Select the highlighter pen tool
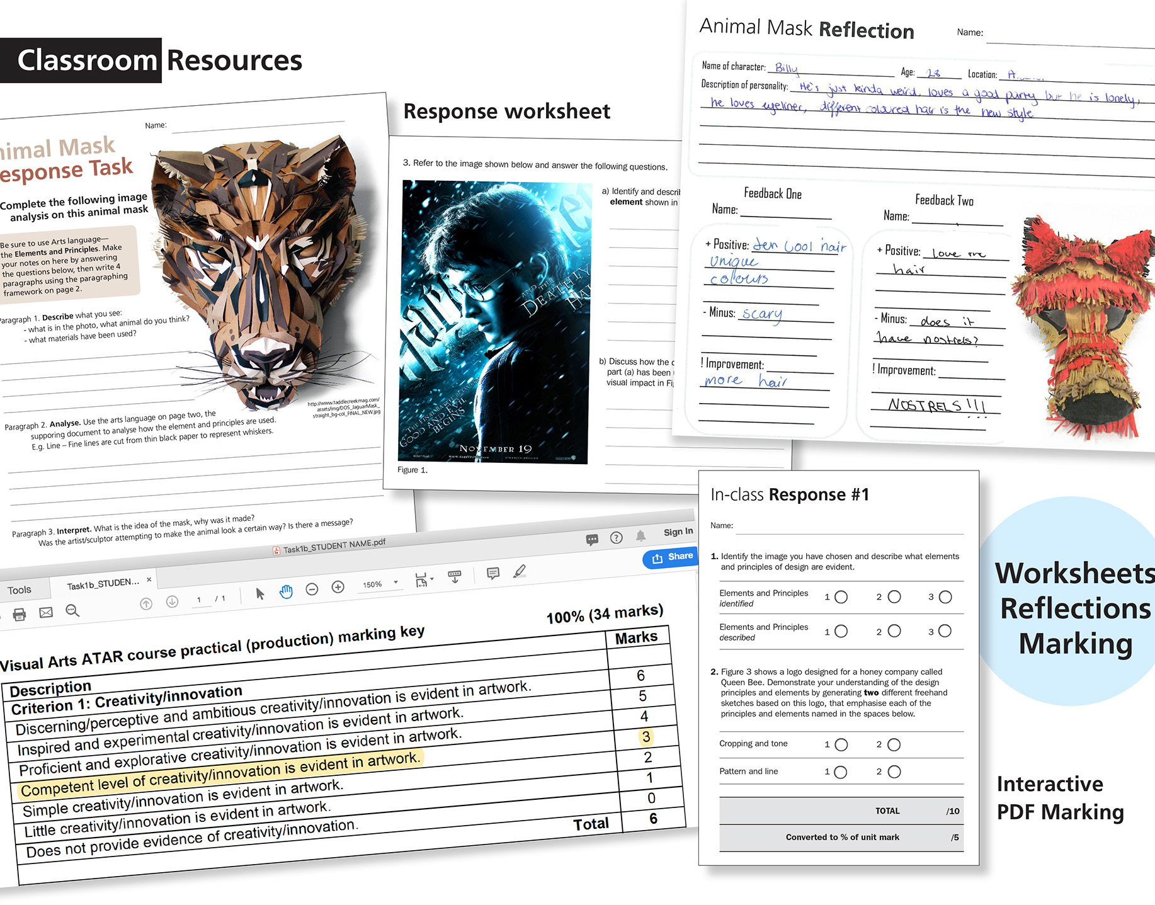The image size is (1155, 905). click(x=520, y=571)
